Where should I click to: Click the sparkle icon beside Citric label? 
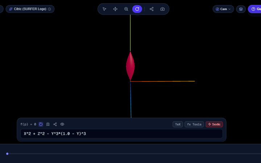(x=11, y=9)
